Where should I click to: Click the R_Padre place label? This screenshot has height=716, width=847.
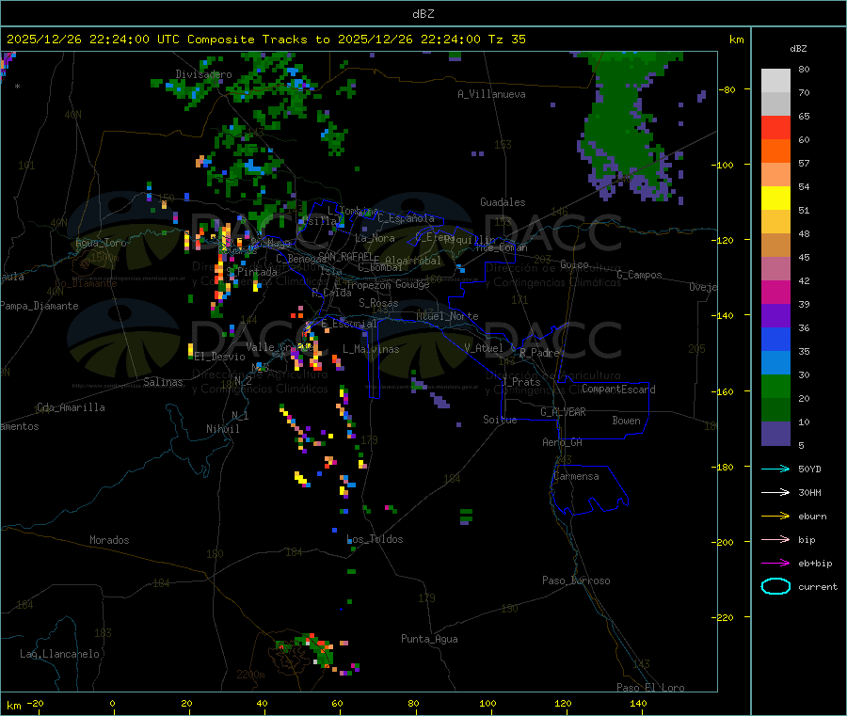click(x=539, y=353)
